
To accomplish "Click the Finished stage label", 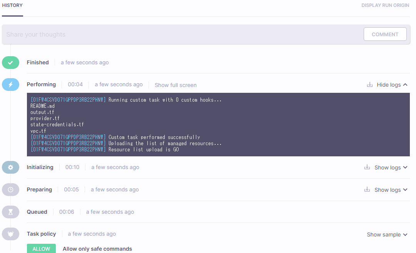I will (x=38, y=62).
